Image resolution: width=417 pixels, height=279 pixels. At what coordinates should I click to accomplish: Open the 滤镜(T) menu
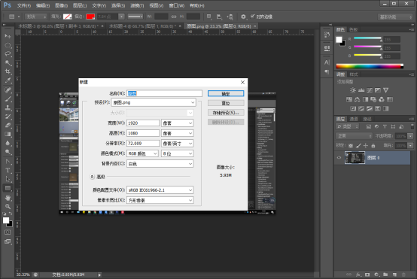coord(137,5)
